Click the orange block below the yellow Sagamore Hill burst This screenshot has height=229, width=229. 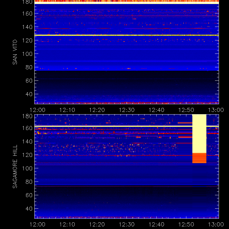(x=199, y=158)
